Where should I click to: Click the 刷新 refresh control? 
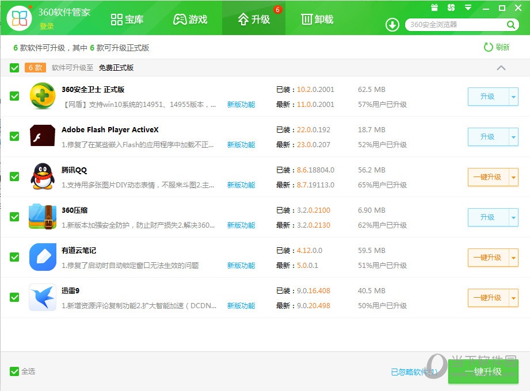click(496, 47)
